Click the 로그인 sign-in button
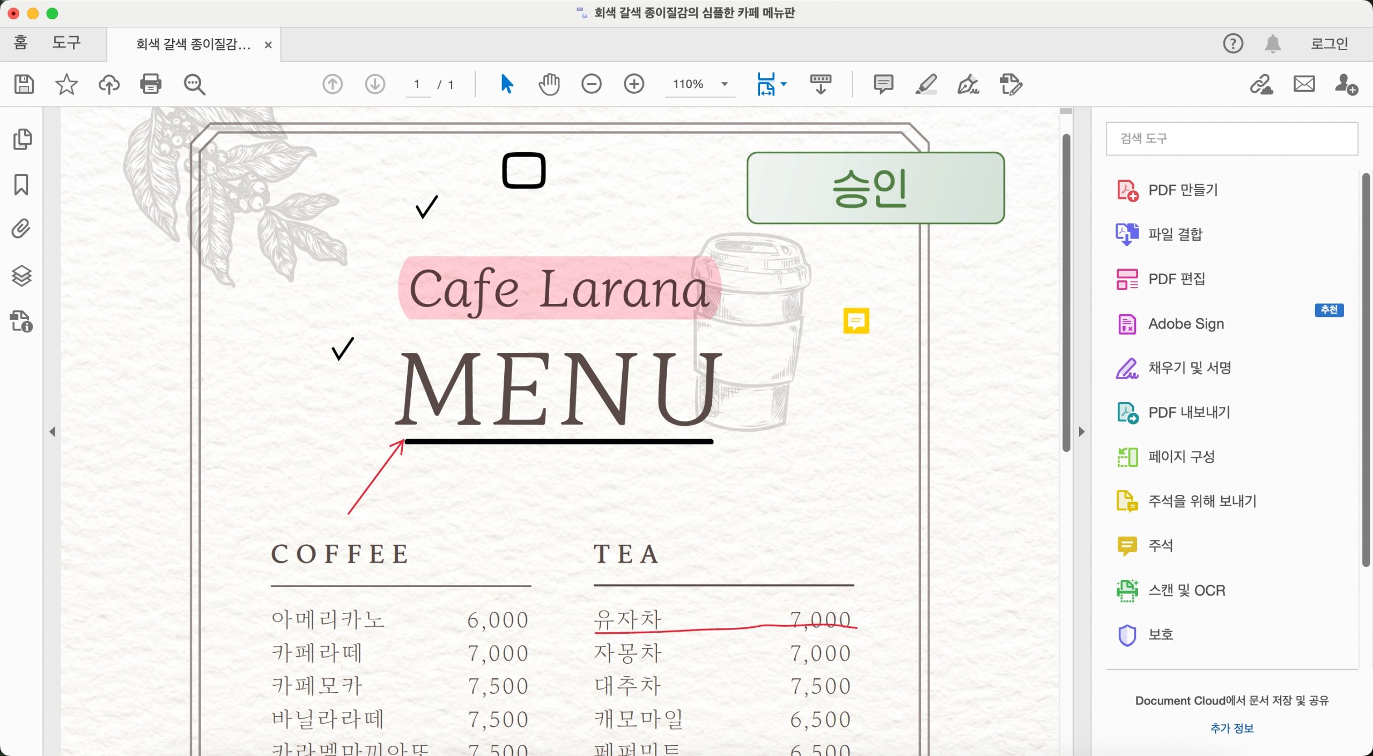The image size is (1373, 756). pyautogui.click(x=1330, y=43)
